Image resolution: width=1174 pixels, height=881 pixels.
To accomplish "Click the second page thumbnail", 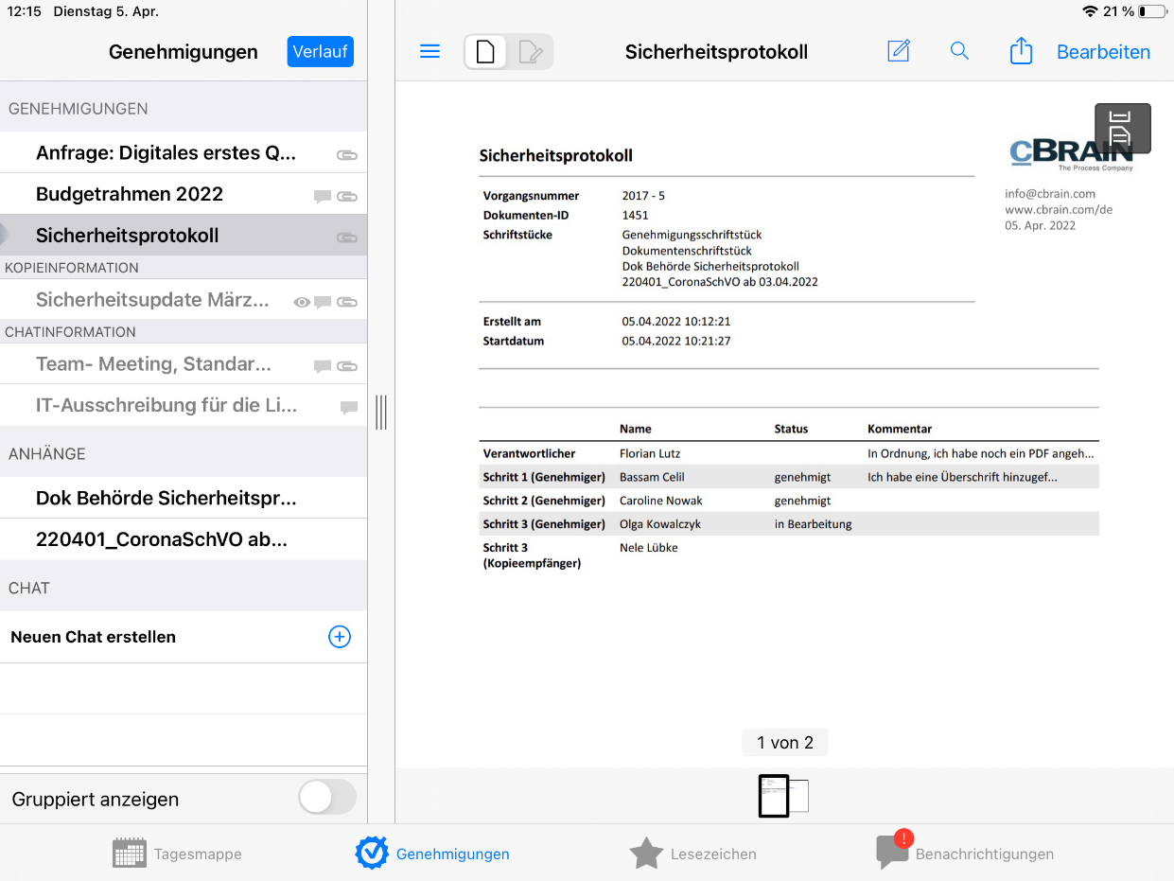I will 800,796.
